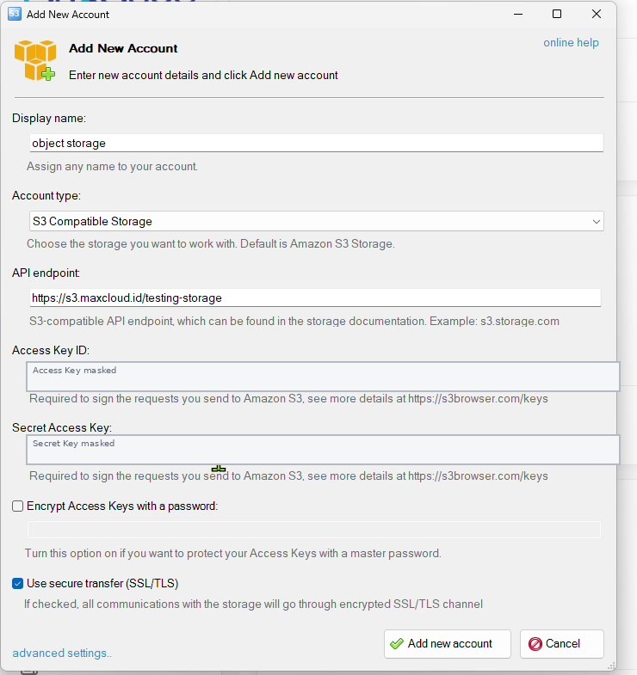Click the Add new account button
The image size is (637, 675).
point(448,644)
